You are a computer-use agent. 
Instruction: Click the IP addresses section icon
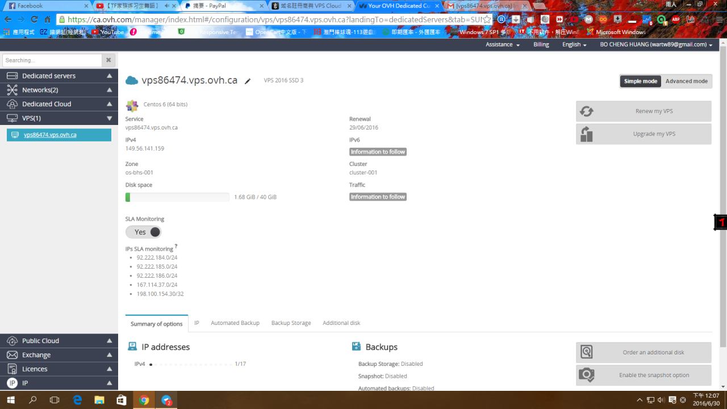point(132,347)
